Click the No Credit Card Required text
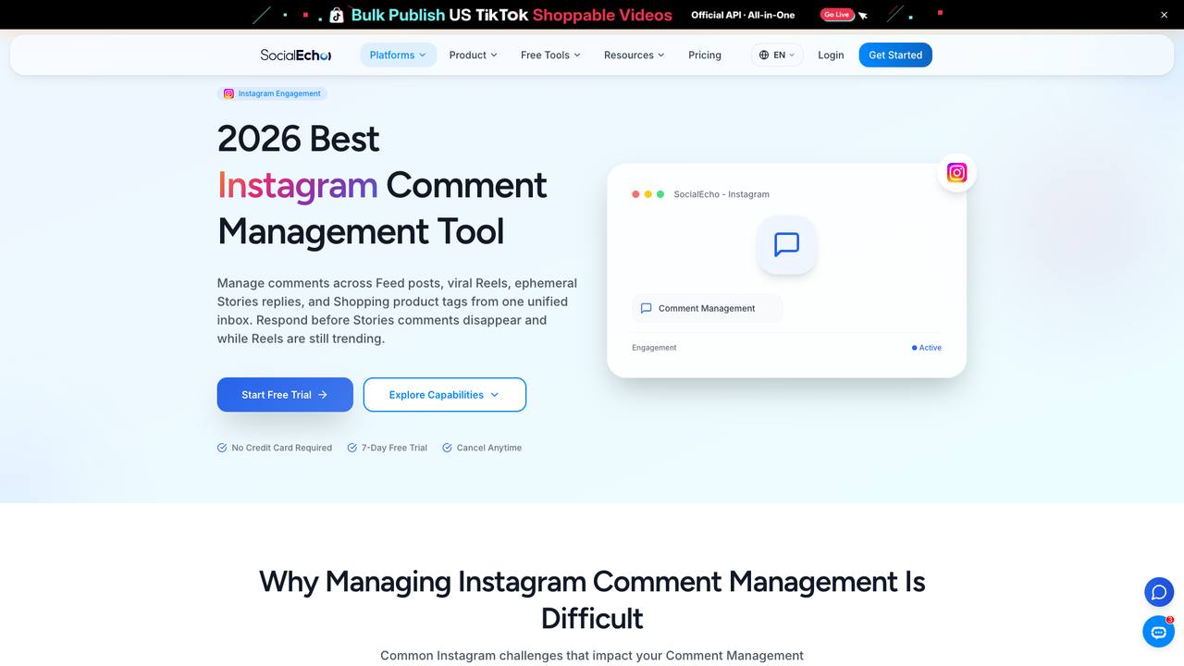The image size is (1184, 666). point(282,448)
